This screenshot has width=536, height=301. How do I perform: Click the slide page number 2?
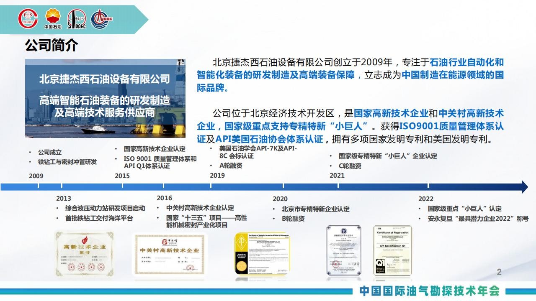(x=499, y=272)
